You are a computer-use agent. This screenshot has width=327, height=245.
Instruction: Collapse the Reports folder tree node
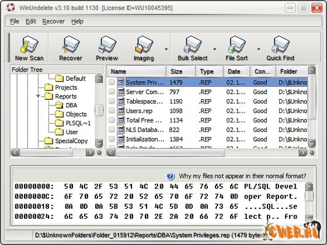coord(38,96)
